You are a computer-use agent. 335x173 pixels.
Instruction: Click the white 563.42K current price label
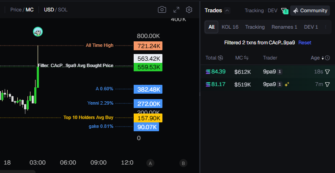click(148, 59)
